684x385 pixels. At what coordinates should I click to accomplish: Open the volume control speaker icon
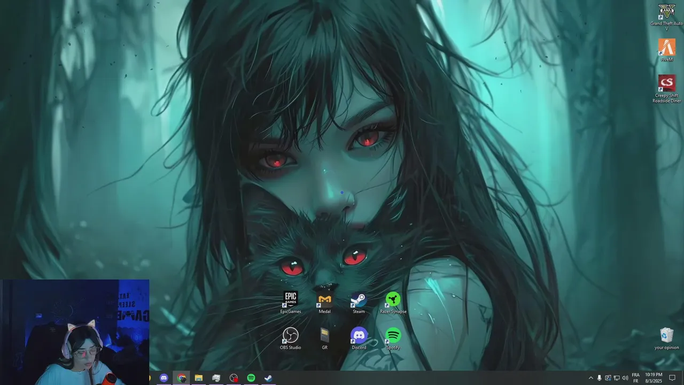click(625, 378)
